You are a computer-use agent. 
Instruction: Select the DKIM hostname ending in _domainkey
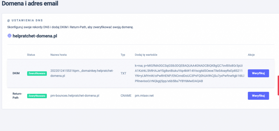pyautogui.click(x=82, y=73)
